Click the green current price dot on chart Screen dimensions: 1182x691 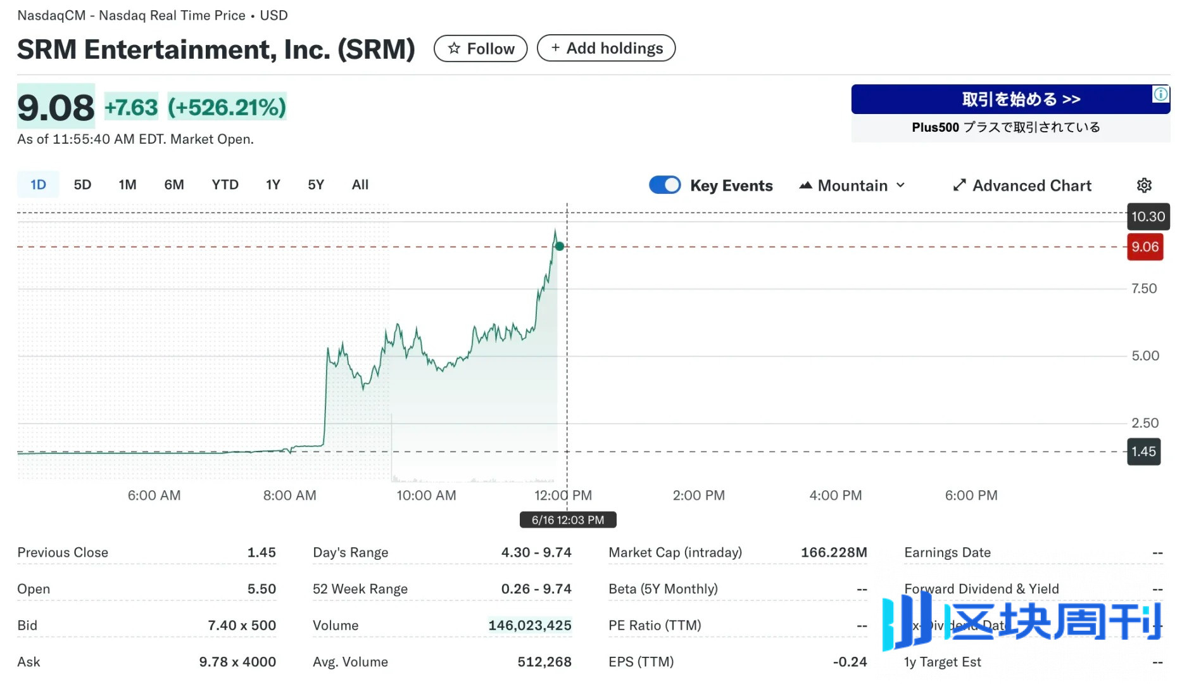click(x=560, y=246)
